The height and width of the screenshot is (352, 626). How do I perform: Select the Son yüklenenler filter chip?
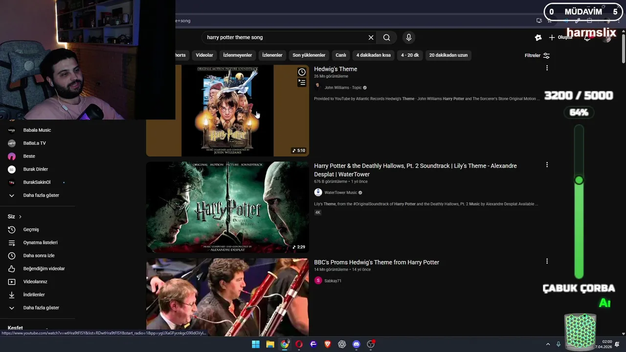[309, 55]
